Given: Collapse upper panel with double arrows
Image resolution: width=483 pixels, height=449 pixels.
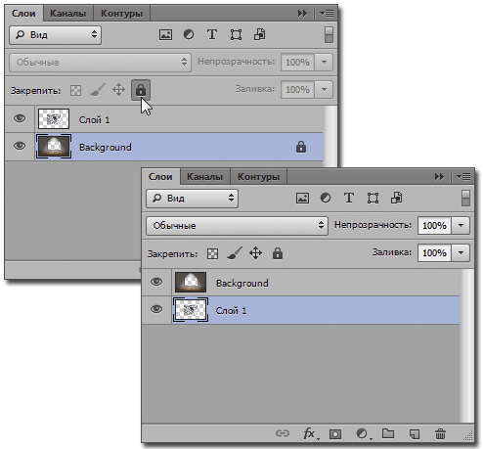Looking at the screenshot, I should 303,14.
